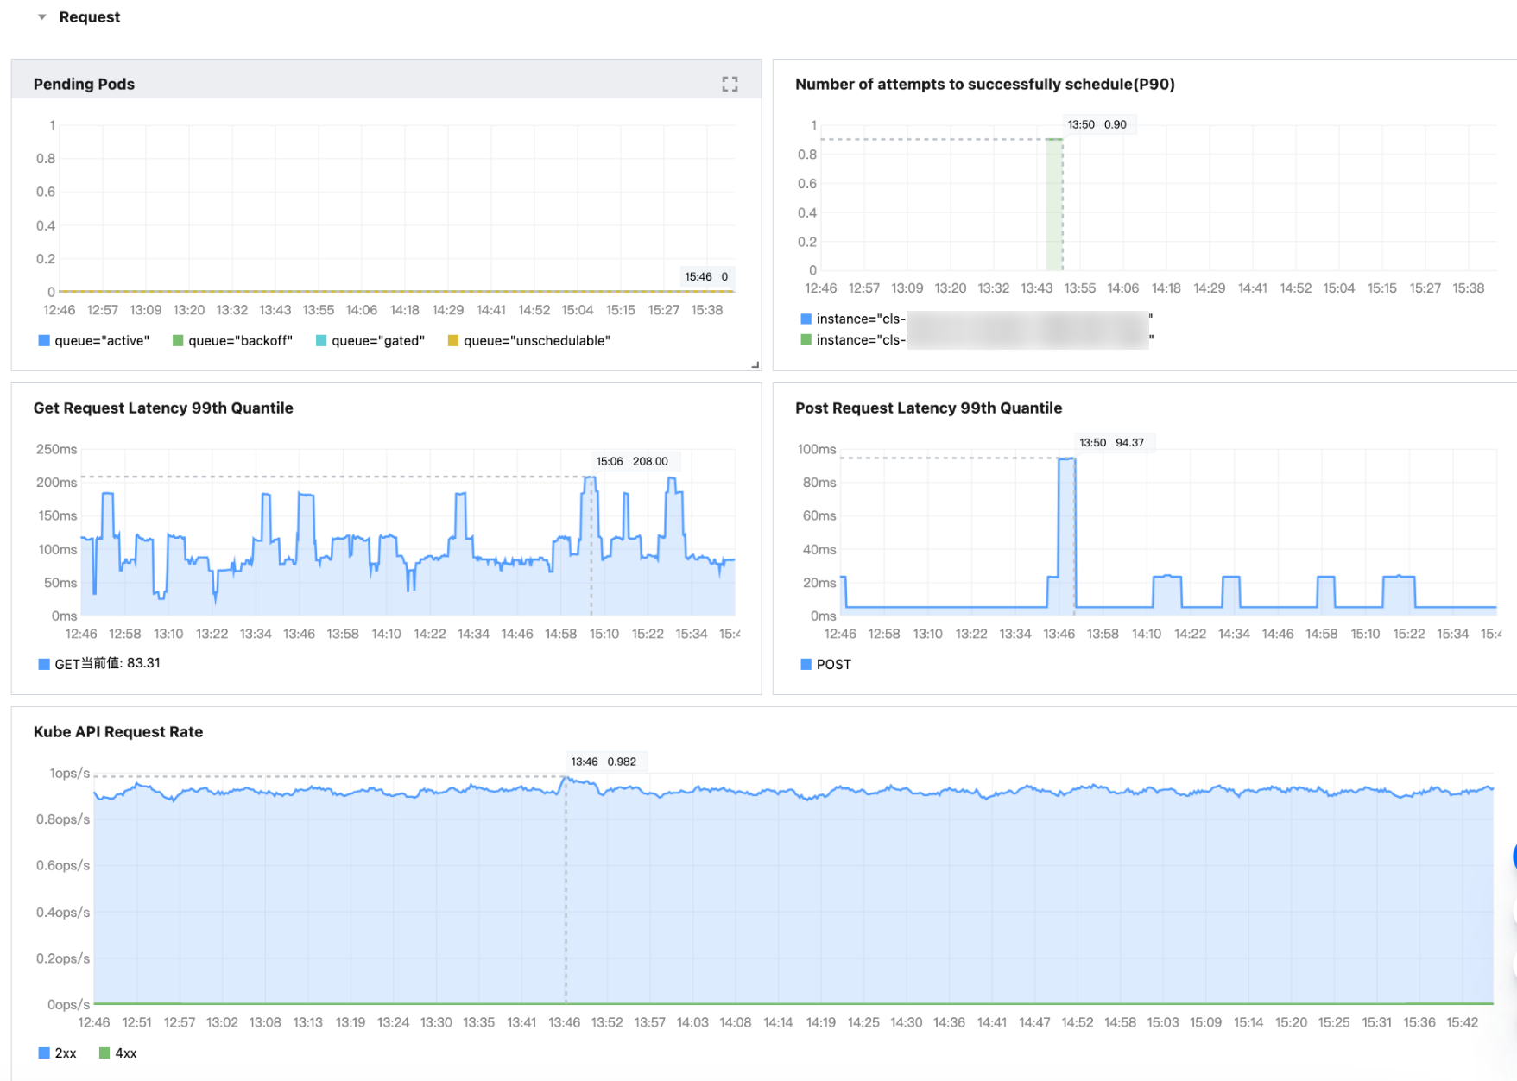The image size is (1517, 1081).
Task: Click the Pending Pods panel resize handle
Action: 755,364
